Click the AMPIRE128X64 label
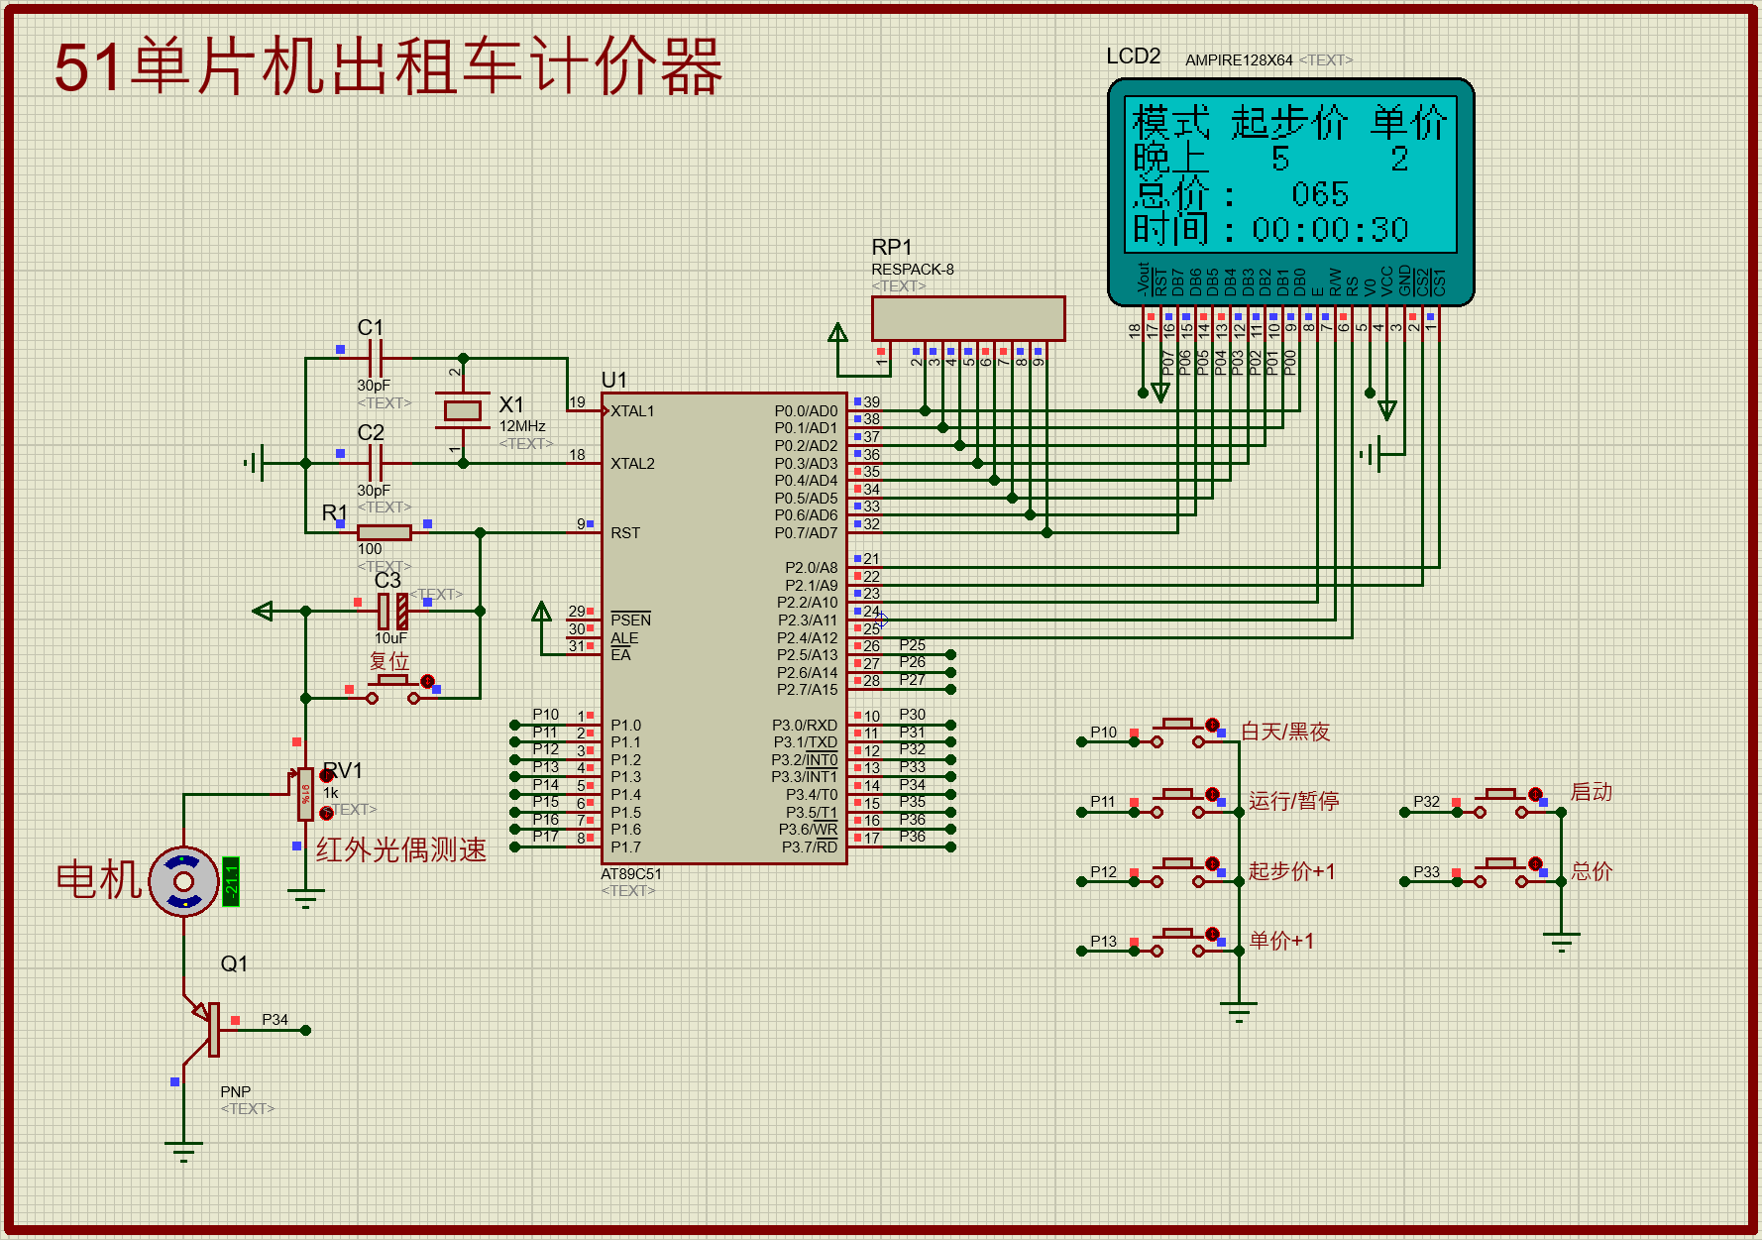The image size is (1762, 1240). [x=1239, y=59]
